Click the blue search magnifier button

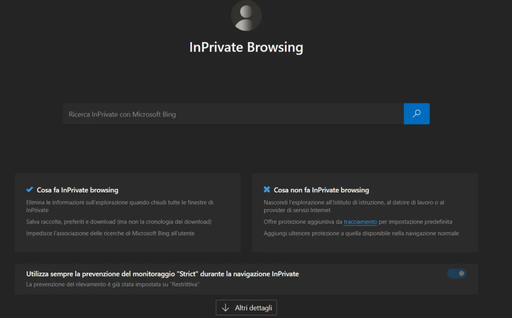pos(416,113)
